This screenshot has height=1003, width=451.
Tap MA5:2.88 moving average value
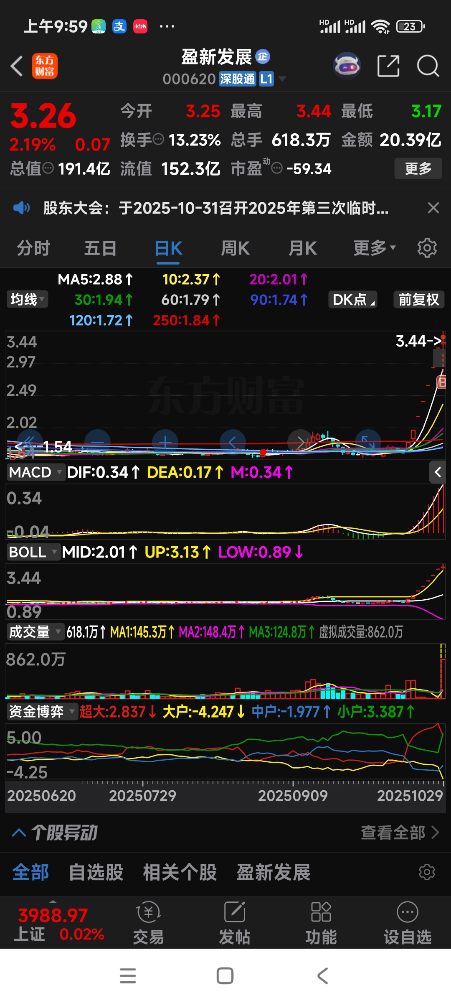coord(95,279)
